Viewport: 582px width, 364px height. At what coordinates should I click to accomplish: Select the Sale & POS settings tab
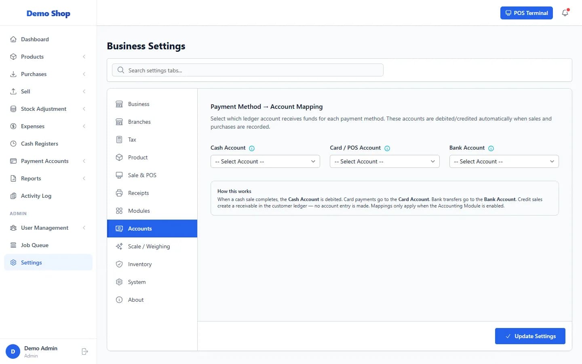click(x=152, y=175)
